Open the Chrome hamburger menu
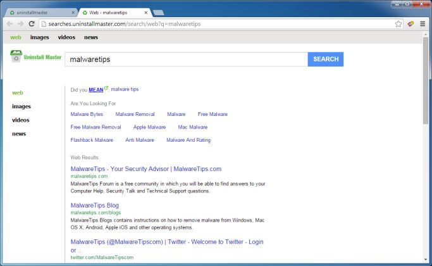Viewport: 432px width, 266px height. pyautogui.click(x=423, y=23)
